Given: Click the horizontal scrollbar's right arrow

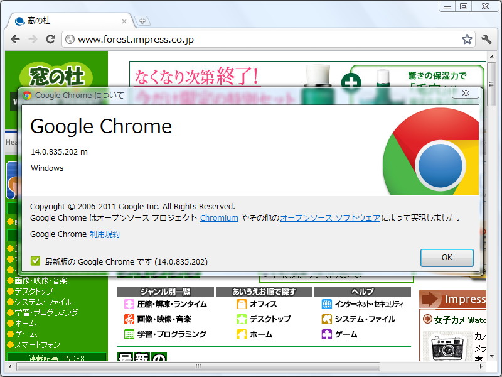Looking at the screenshot, I should tap(481, 366).
